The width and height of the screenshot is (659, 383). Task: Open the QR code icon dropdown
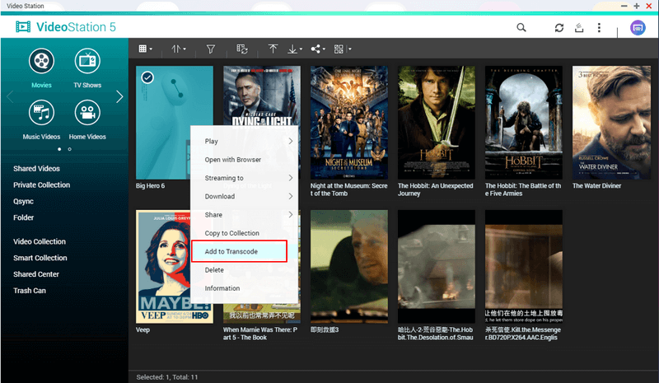pos(343,49)
